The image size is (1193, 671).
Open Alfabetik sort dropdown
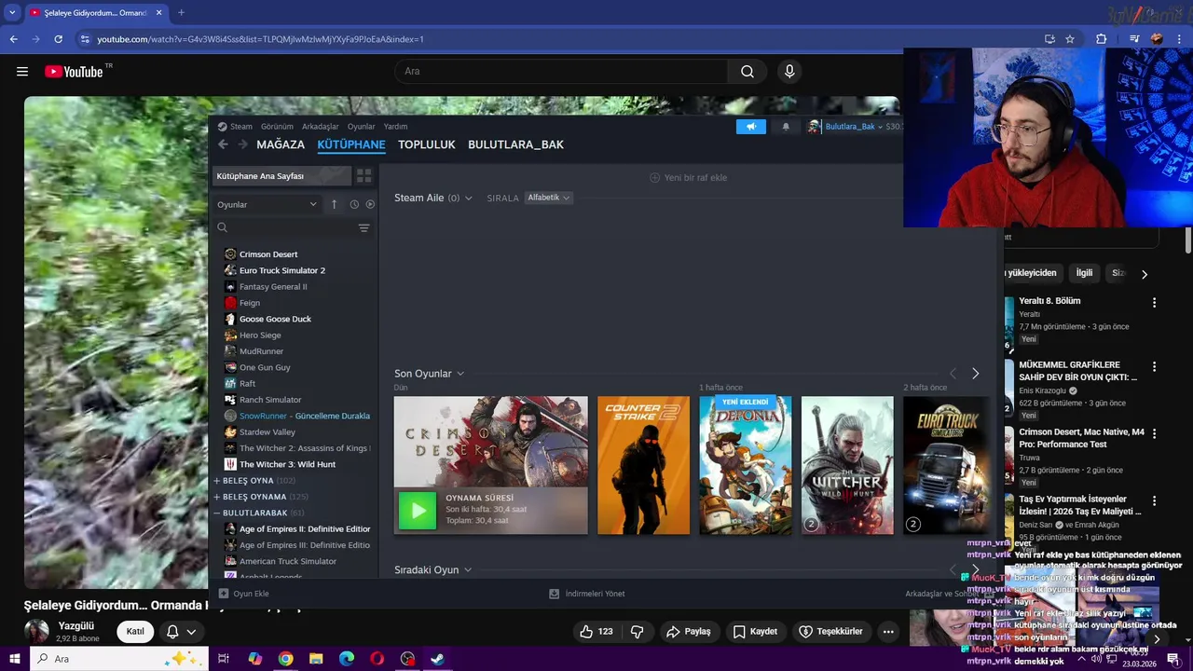(548, 198)
